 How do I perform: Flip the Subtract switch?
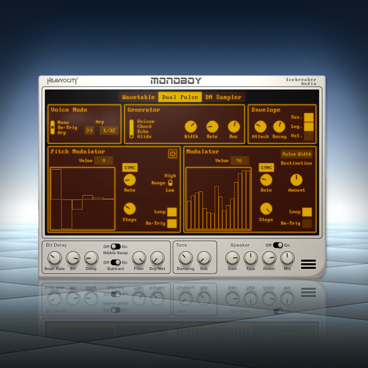pyautogui.click(x=115, y=262)
